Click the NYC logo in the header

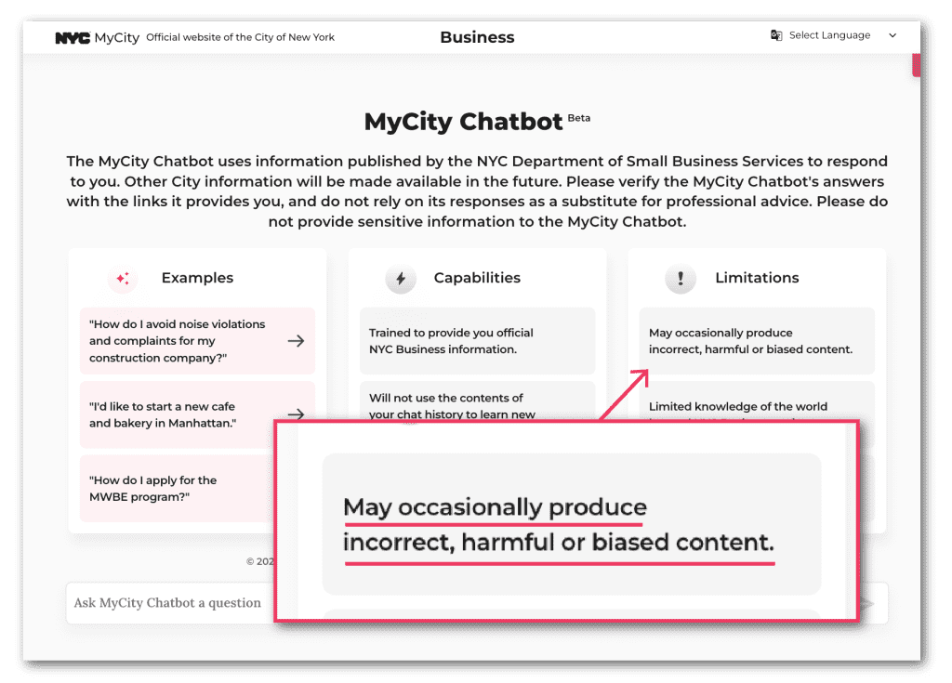[73, 37]
